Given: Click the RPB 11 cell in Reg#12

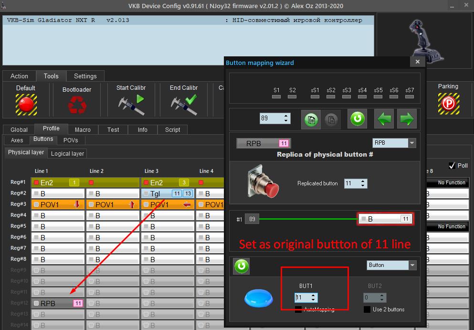Looking at the screenshot, I should click(58, 303).
